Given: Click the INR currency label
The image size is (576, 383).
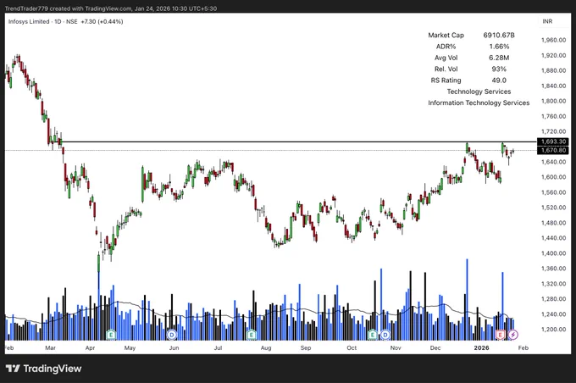Looking at the screenshot, I should point(547,21).
